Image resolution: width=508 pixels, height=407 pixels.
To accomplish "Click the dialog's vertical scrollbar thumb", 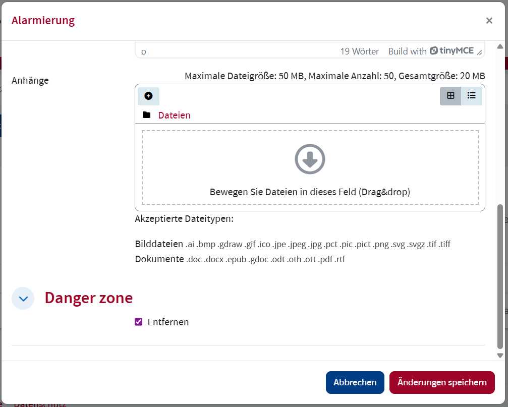I will (x=500, y=276).
